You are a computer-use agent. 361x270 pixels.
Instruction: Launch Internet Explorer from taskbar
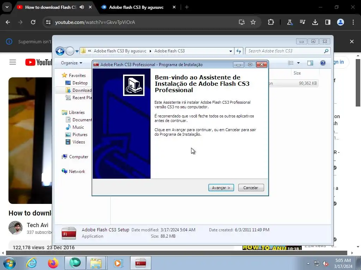click(31, 263)
